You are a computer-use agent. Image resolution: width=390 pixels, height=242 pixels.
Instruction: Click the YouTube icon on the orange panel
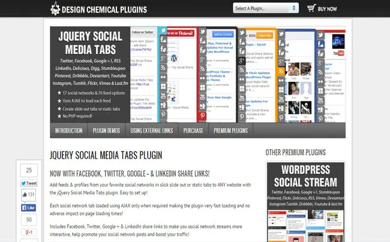[281, 99]
